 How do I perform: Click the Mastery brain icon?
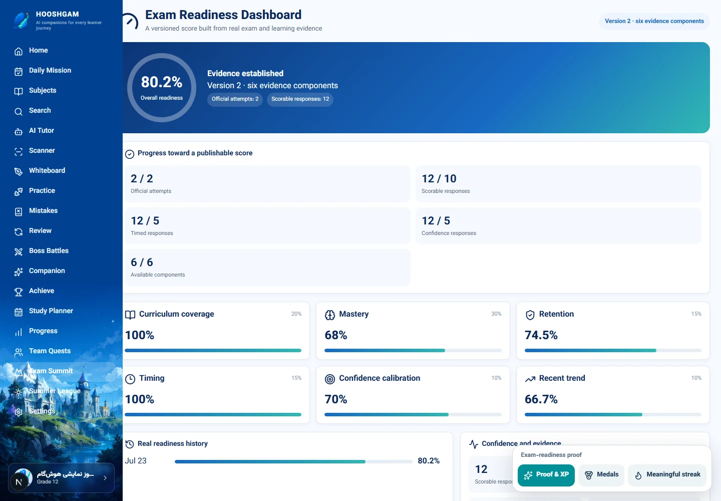(x=330, y=315)
